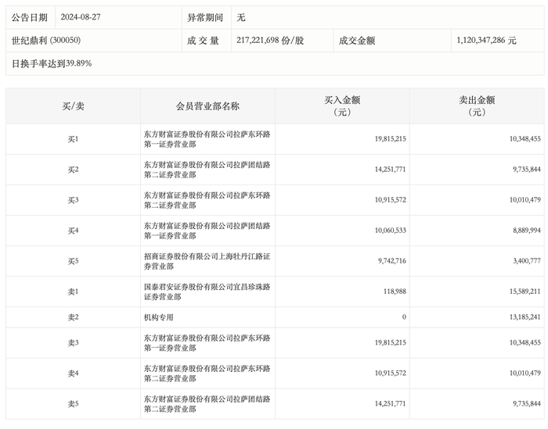Click the 买3 branch name 拉萨东环路第二证券营业部

point(207,200)
